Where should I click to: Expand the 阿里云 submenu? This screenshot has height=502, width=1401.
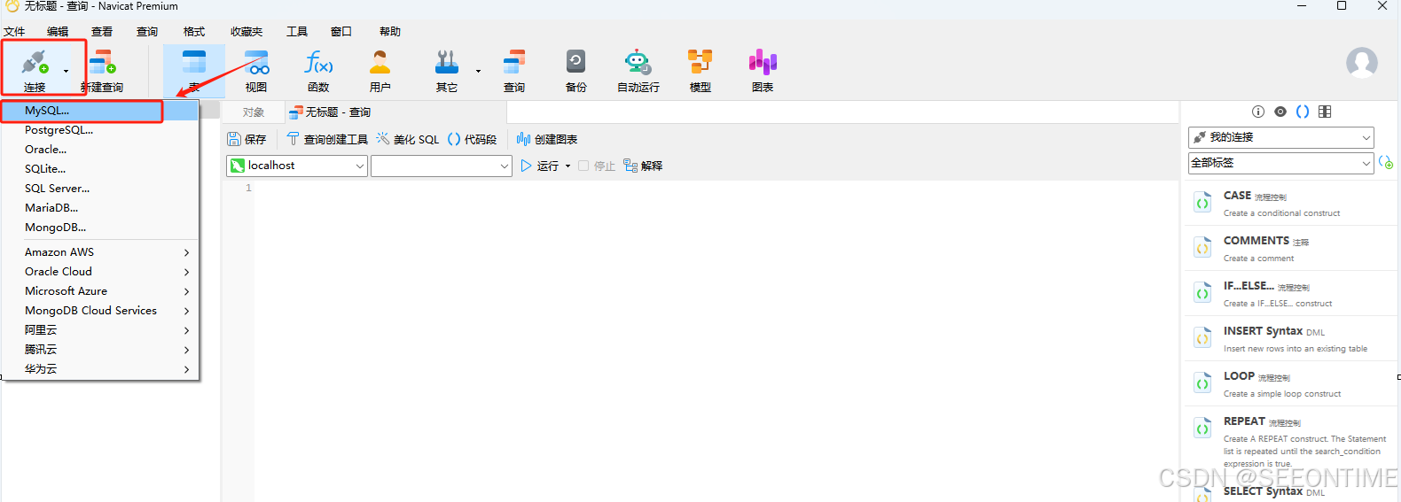100,330
